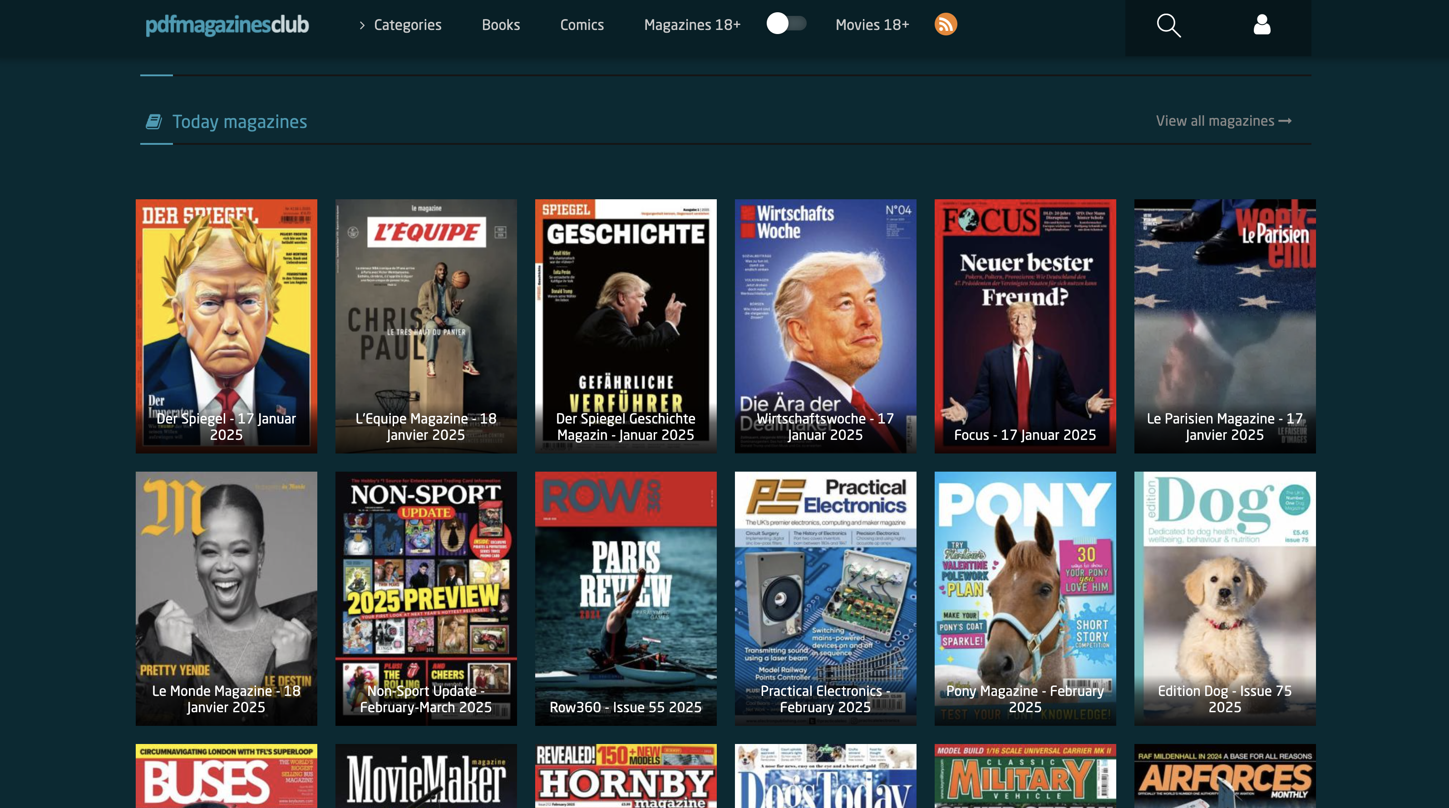Open Wirtschaftswoche 17 Januar 2025 cover
The image size is (1449, 808).
[x=825, y=326]
